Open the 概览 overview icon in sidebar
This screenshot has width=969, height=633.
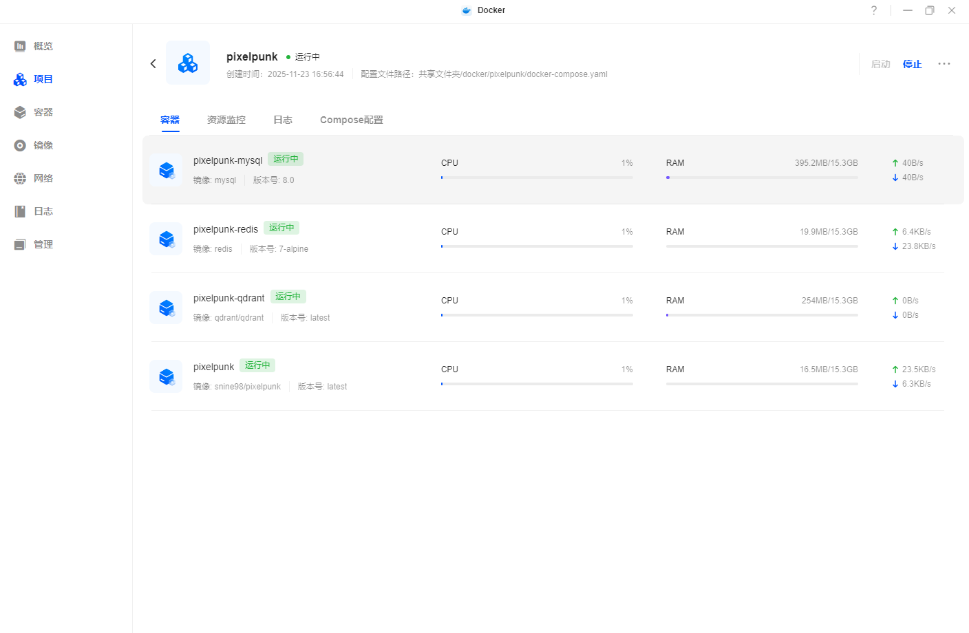[20, 46]
